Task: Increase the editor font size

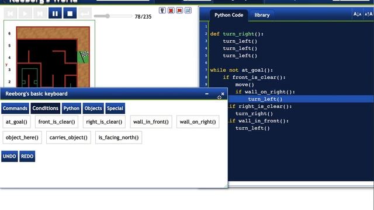Action: (368, 14)
